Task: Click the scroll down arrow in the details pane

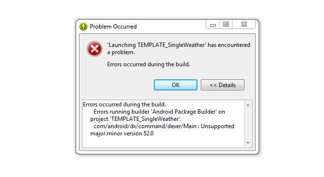Action: point(248,143)
